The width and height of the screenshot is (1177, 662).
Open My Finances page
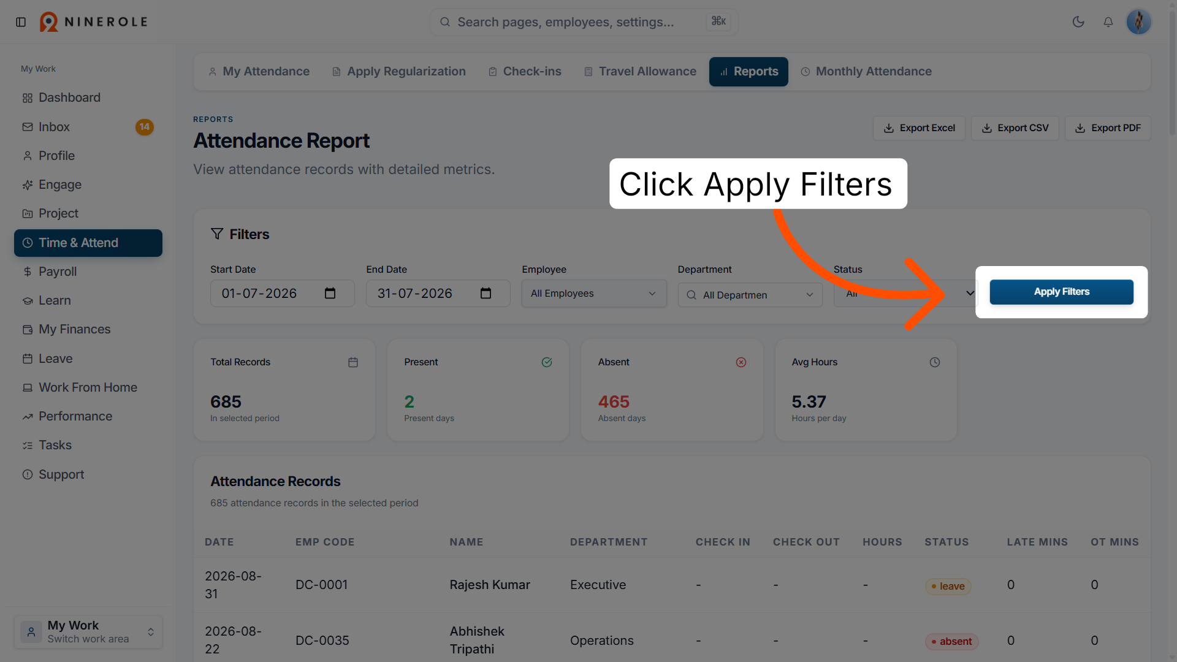[88, 329]
